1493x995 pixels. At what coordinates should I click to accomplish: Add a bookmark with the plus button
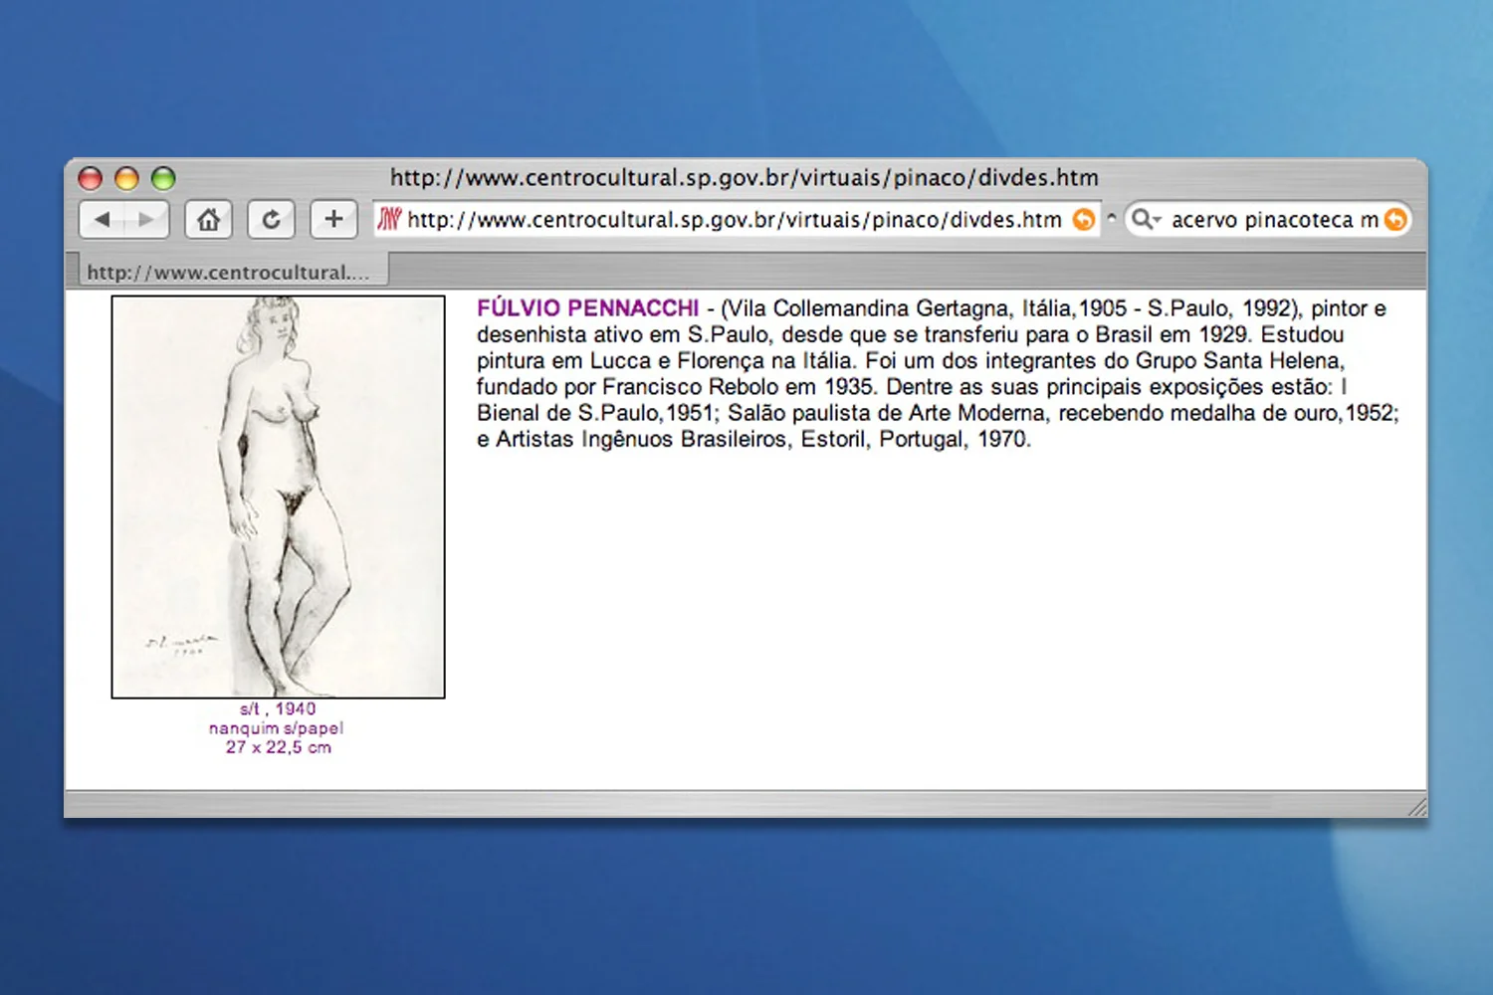[x=333, y=219]
